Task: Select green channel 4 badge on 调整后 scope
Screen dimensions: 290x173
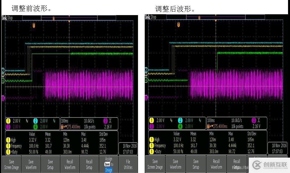Action: coord(180,126)
